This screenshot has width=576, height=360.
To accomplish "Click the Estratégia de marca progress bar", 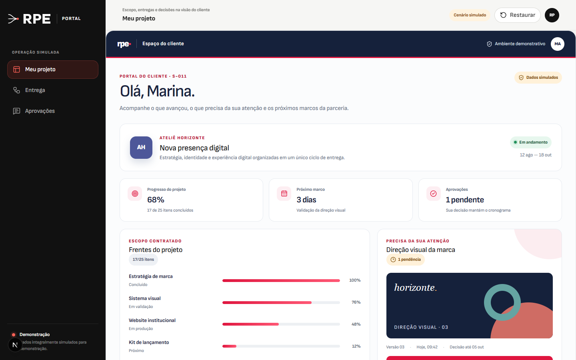I will pos(281,281).
